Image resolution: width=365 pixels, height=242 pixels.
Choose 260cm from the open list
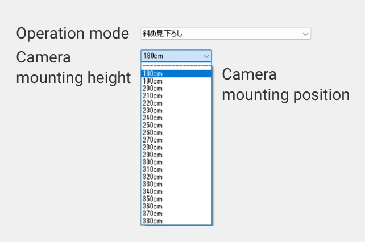point(176,133)
